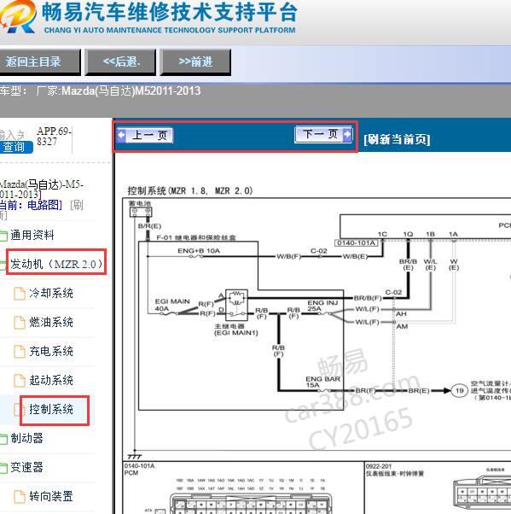Click the 返回主目录 button
The width and height of the screenshot is (511, 514).
[39, 62]
